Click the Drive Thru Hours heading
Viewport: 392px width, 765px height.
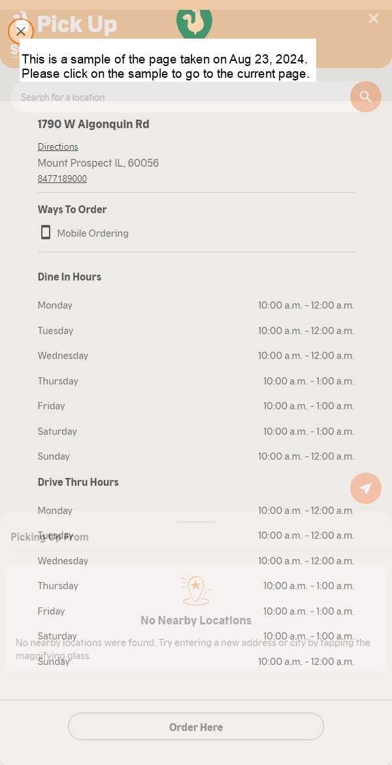pyautogui.click(x=78, y=482)
